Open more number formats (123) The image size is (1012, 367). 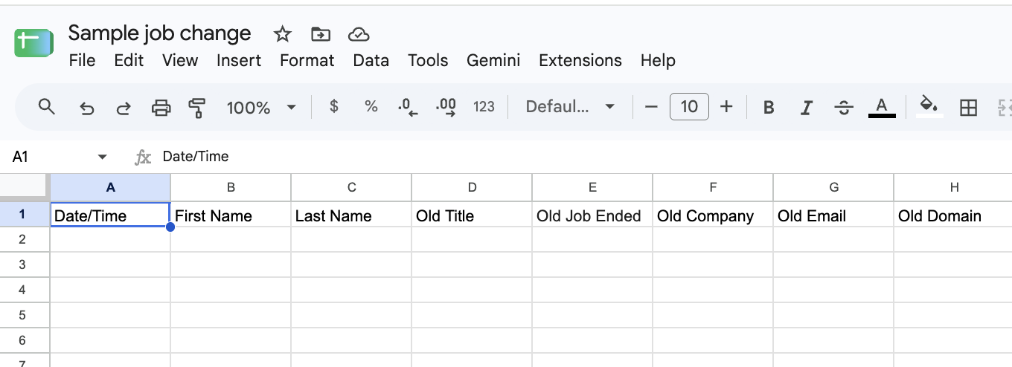click(484, 107)
